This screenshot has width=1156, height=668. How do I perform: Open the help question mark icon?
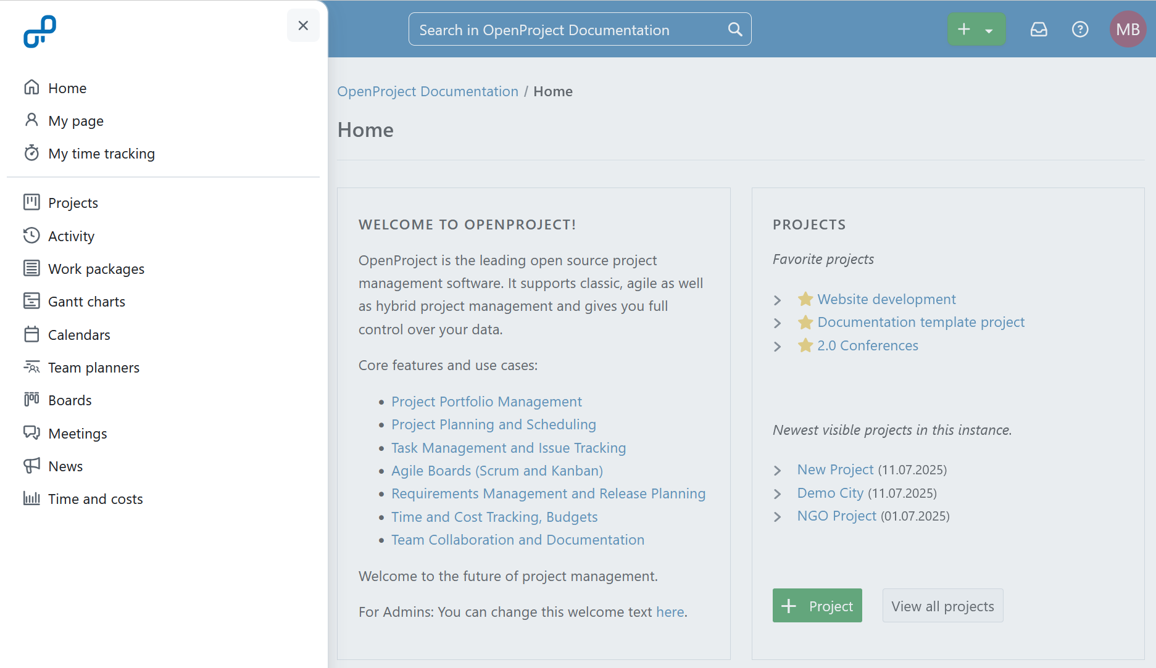pyautogui.click(x=1079, y=29)
